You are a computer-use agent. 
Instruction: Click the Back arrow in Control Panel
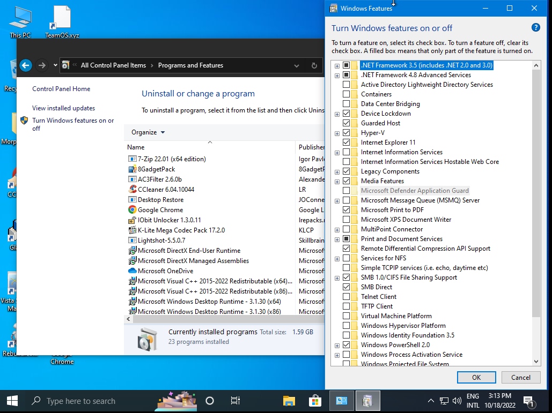(26, 65)
